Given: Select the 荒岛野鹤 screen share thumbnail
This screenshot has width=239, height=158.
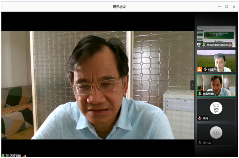Looking at the screenshot, I should [216, 36].
